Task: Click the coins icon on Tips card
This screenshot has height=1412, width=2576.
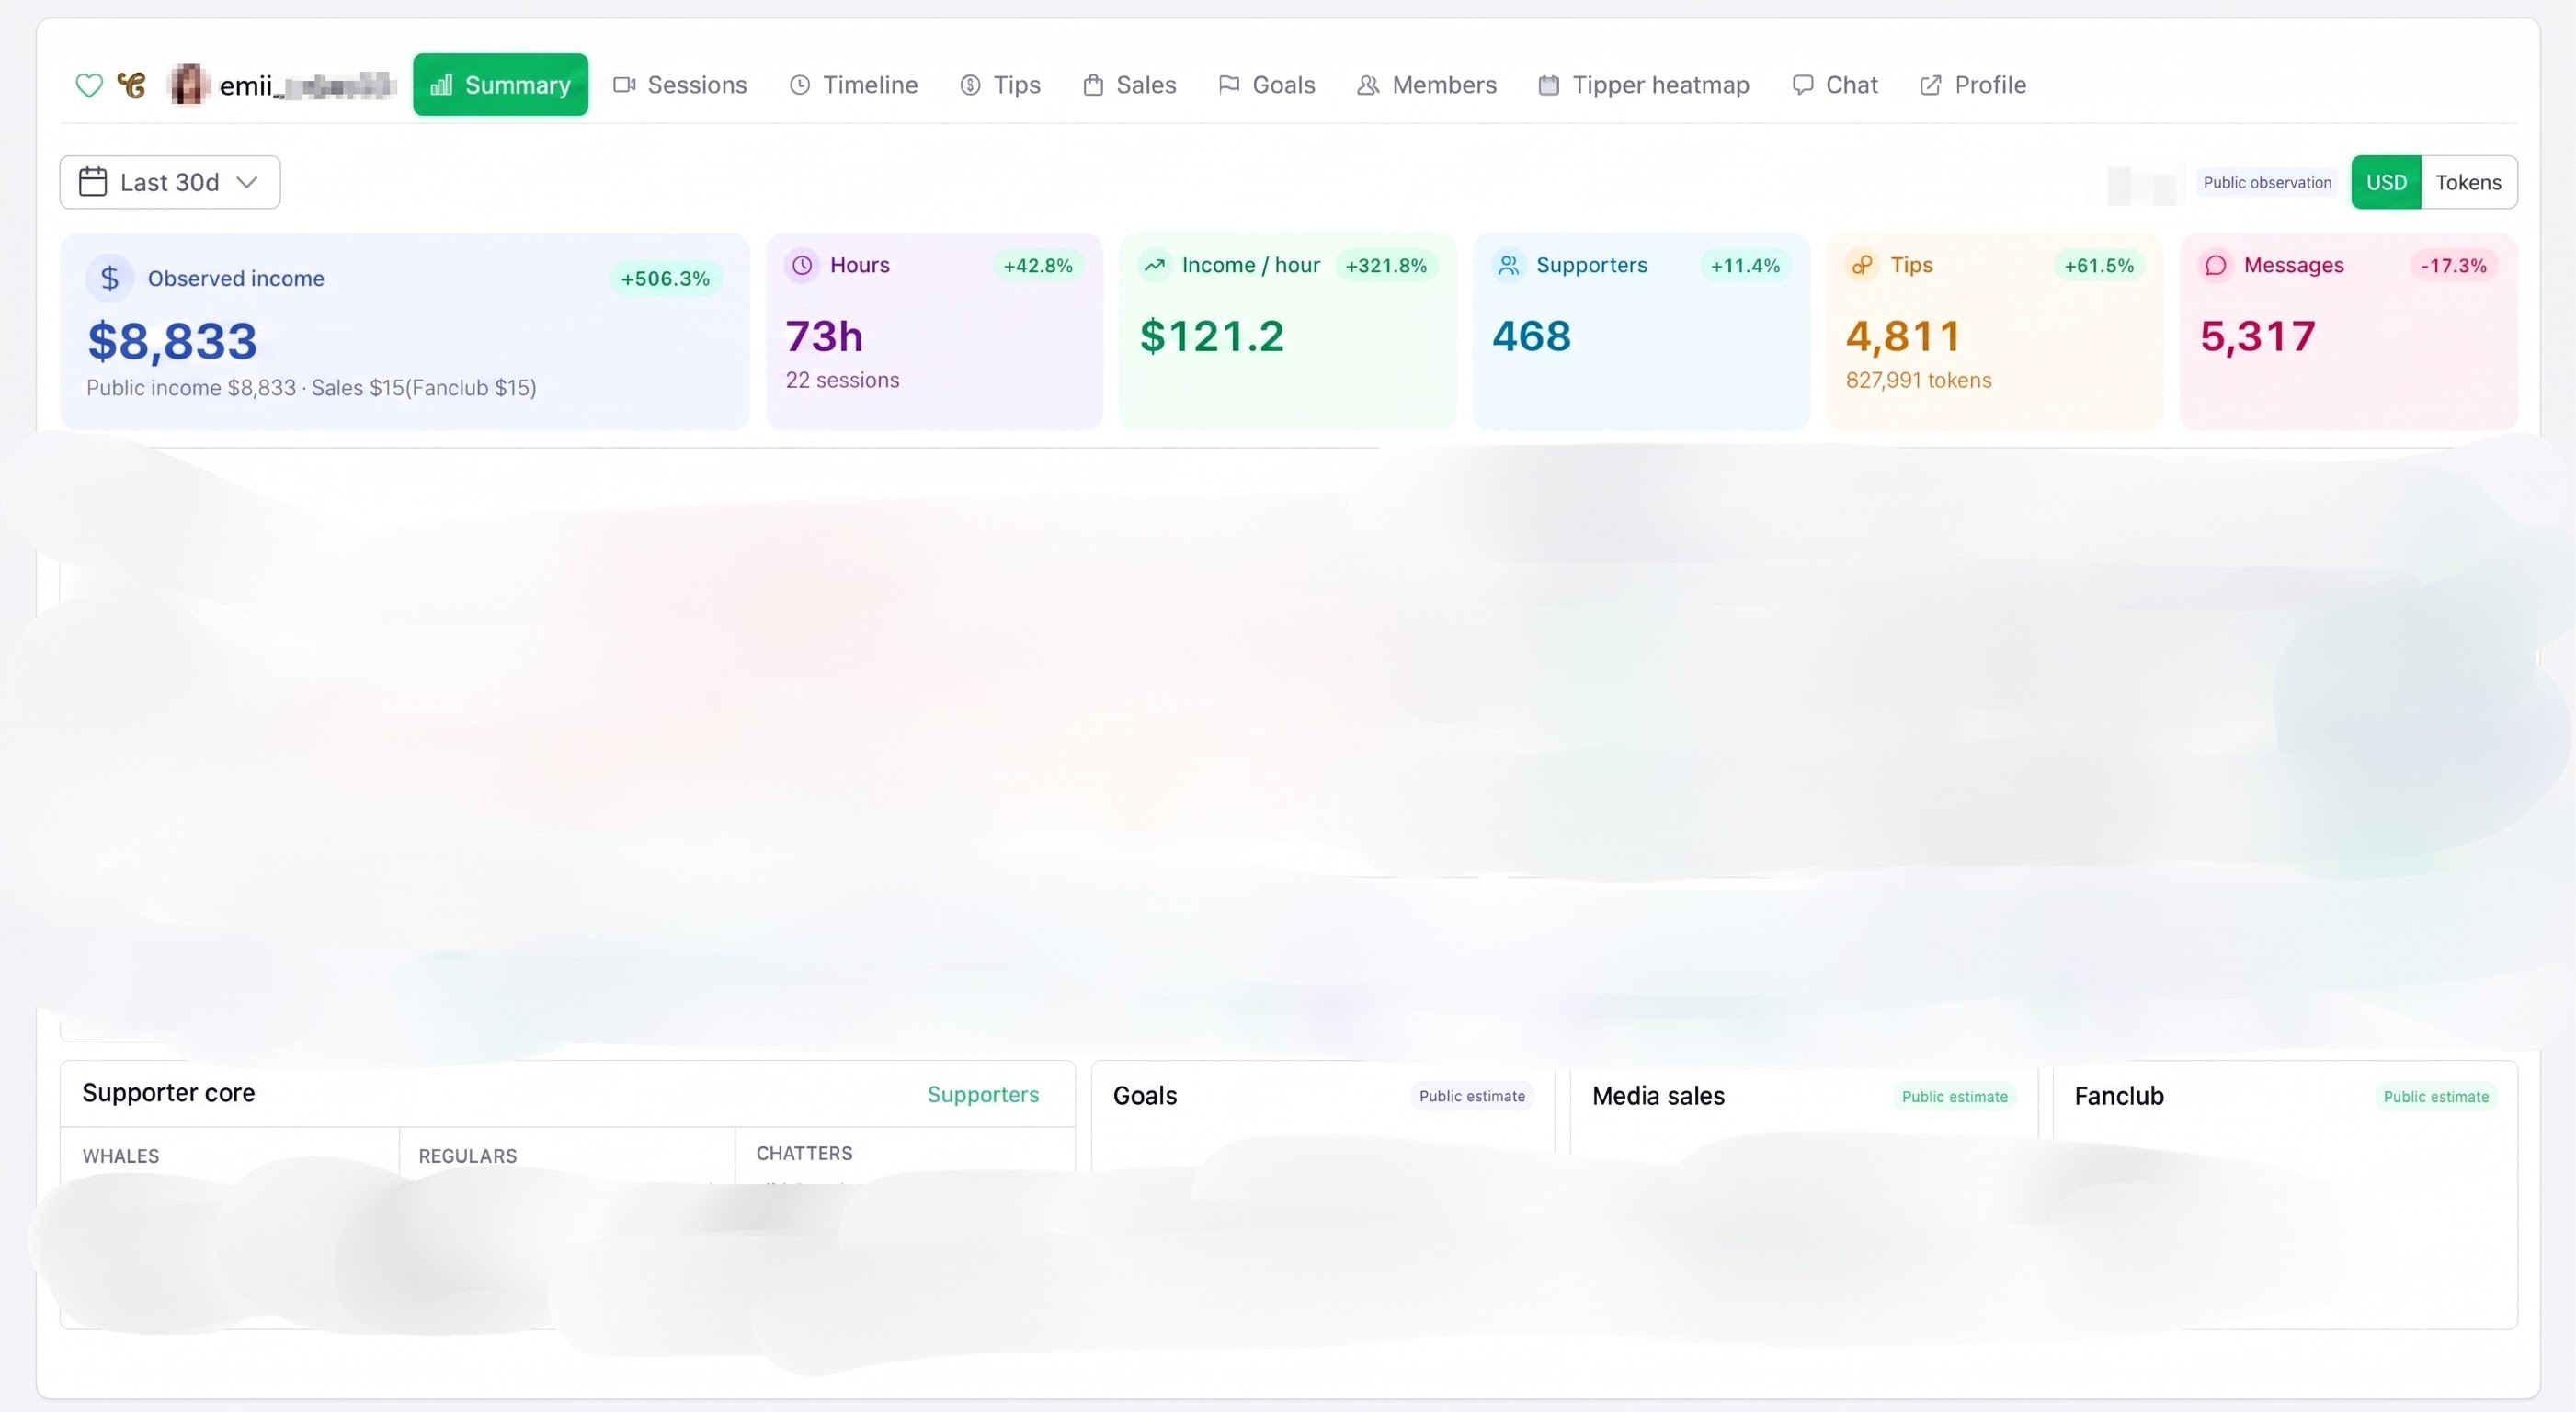Action: 1862,265
